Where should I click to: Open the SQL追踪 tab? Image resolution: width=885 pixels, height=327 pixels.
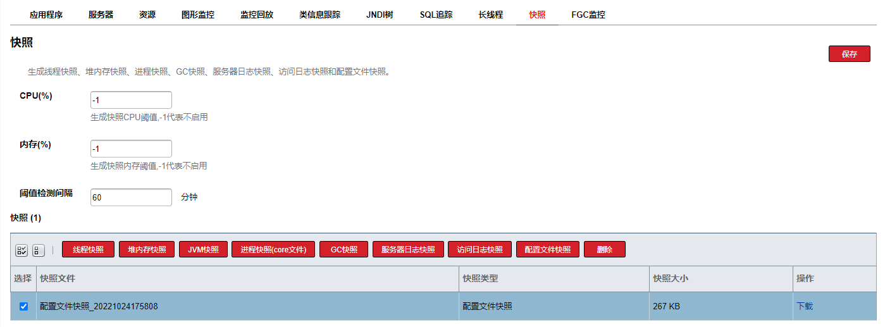coord(436,15)
